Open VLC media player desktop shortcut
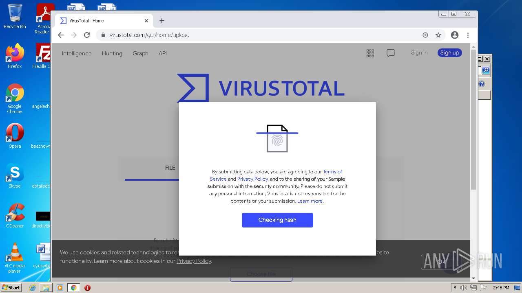Viewport: 522px width, 293px height. (15, 258)
